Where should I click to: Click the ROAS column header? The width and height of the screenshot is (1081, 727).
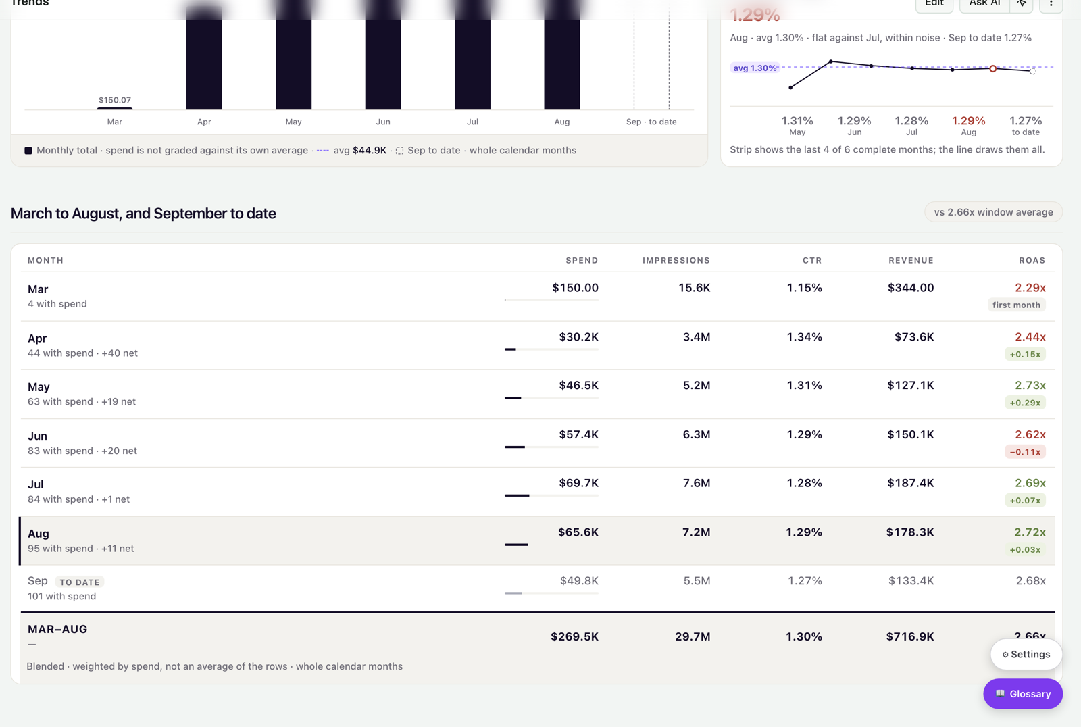point(1032,260)
